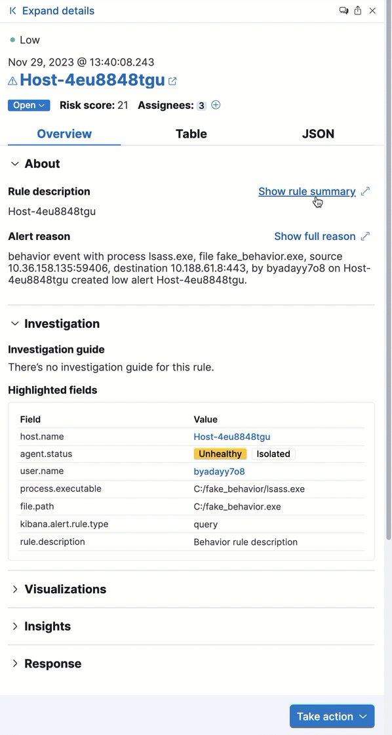Image resolution: width=392 pixels, height=735 pixels.
Task: Open the Take action menu
Action: point(332,716)
